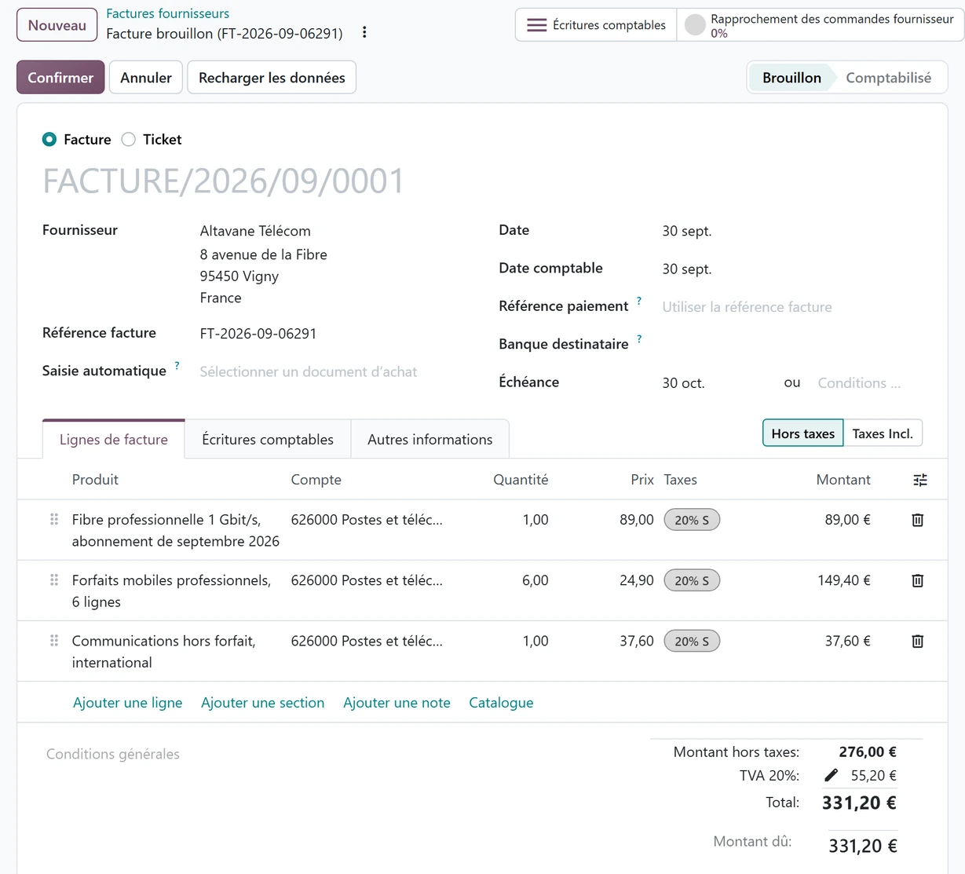This screenshot has width=965, height=874.
Task: Click the 149,40 € line amount
Action: pos(844,580)
